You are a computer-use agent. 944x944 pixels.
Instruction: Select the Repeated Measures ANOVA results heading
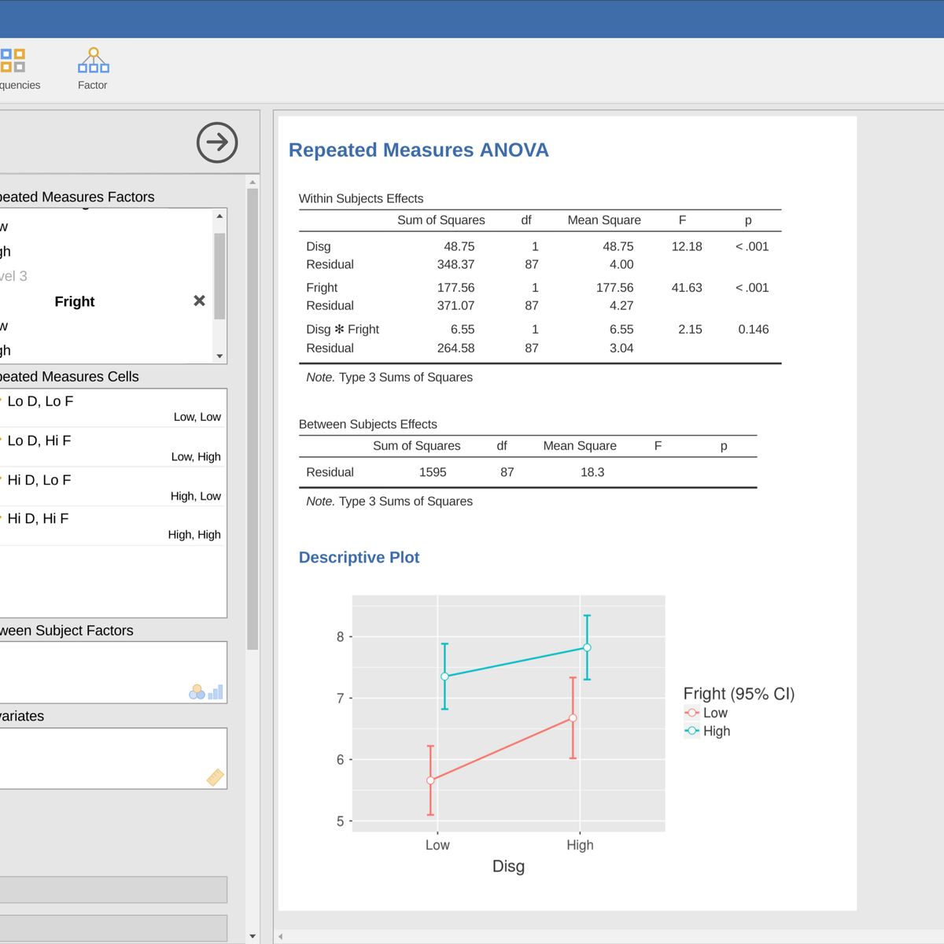(x=419, y=150)
